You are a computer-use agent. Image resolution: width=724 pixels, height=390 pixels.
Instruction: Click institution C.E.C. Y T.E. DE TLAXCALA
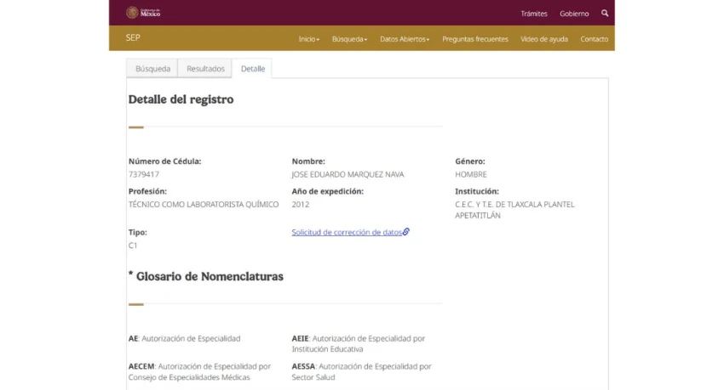coord(514,210)
